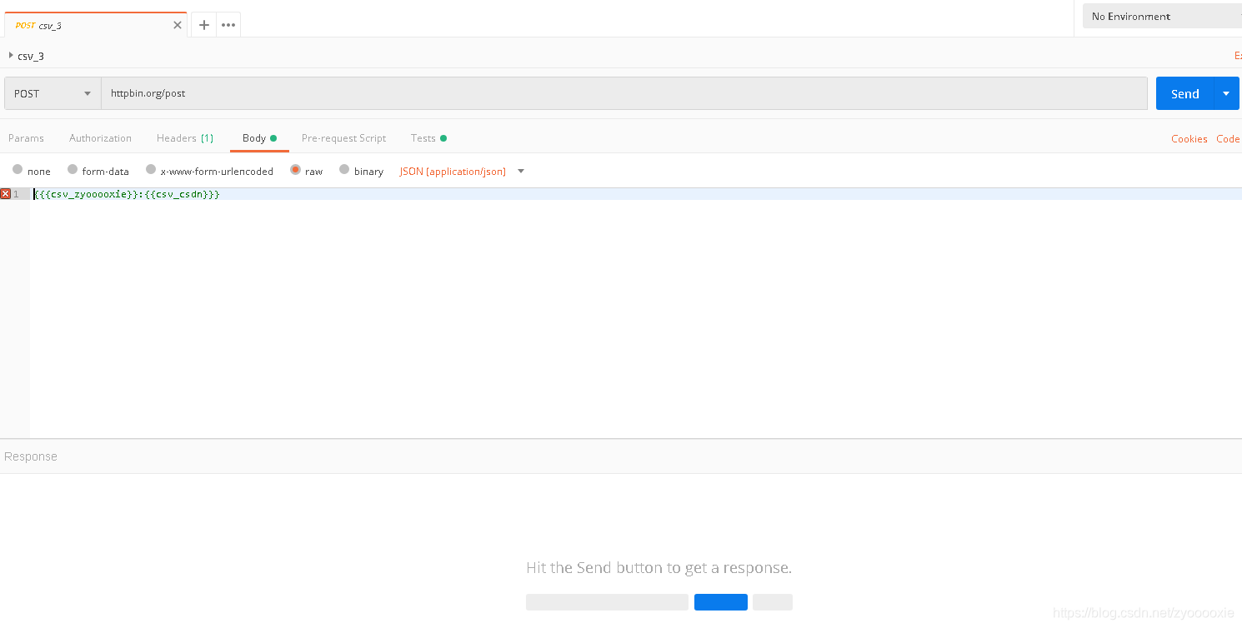Open the tab options ellipsis menu

point(228,25)
